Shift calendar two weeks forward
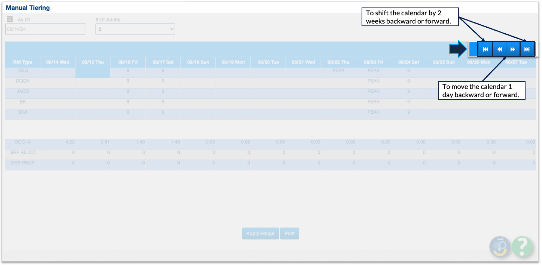Viewport: 542px width, 265px height. [527, 49]
